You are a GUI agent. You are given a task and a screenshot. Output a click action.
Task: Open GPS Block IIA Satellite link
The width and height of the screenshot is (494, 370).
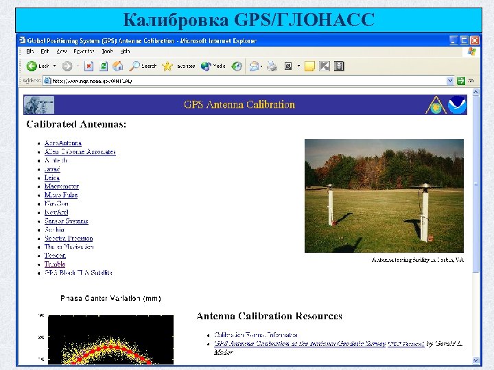tap(78, 273)
